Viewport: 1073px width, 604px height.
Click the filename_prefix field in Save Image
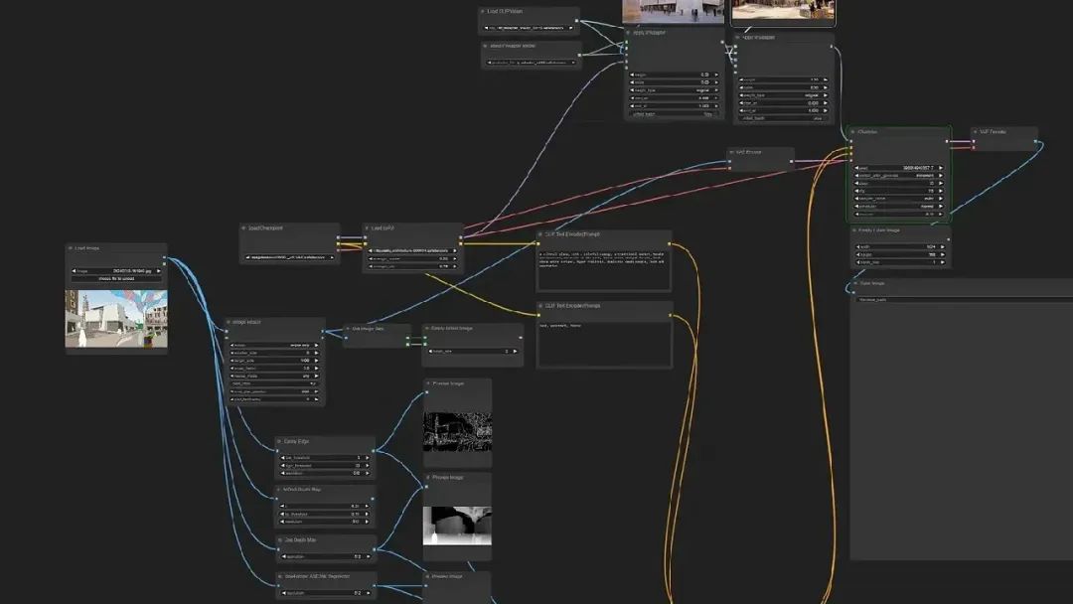pos(962,300)
